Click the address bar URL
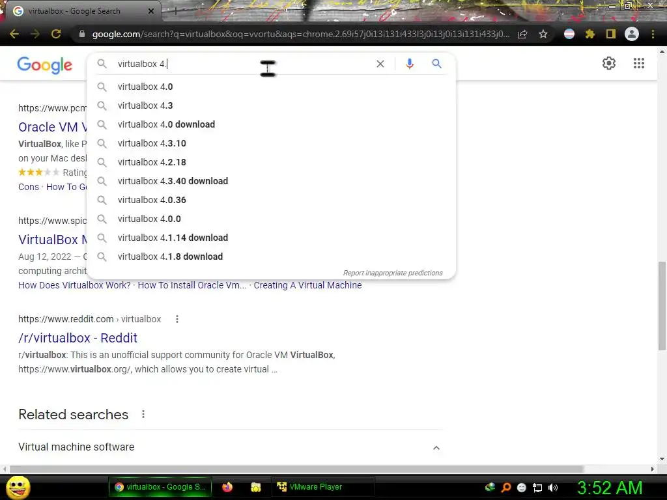Screen dimensions: 667x500 300,34
